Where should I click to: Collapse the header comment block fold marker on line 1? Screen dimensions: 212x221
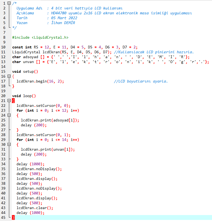coord(9,3)
